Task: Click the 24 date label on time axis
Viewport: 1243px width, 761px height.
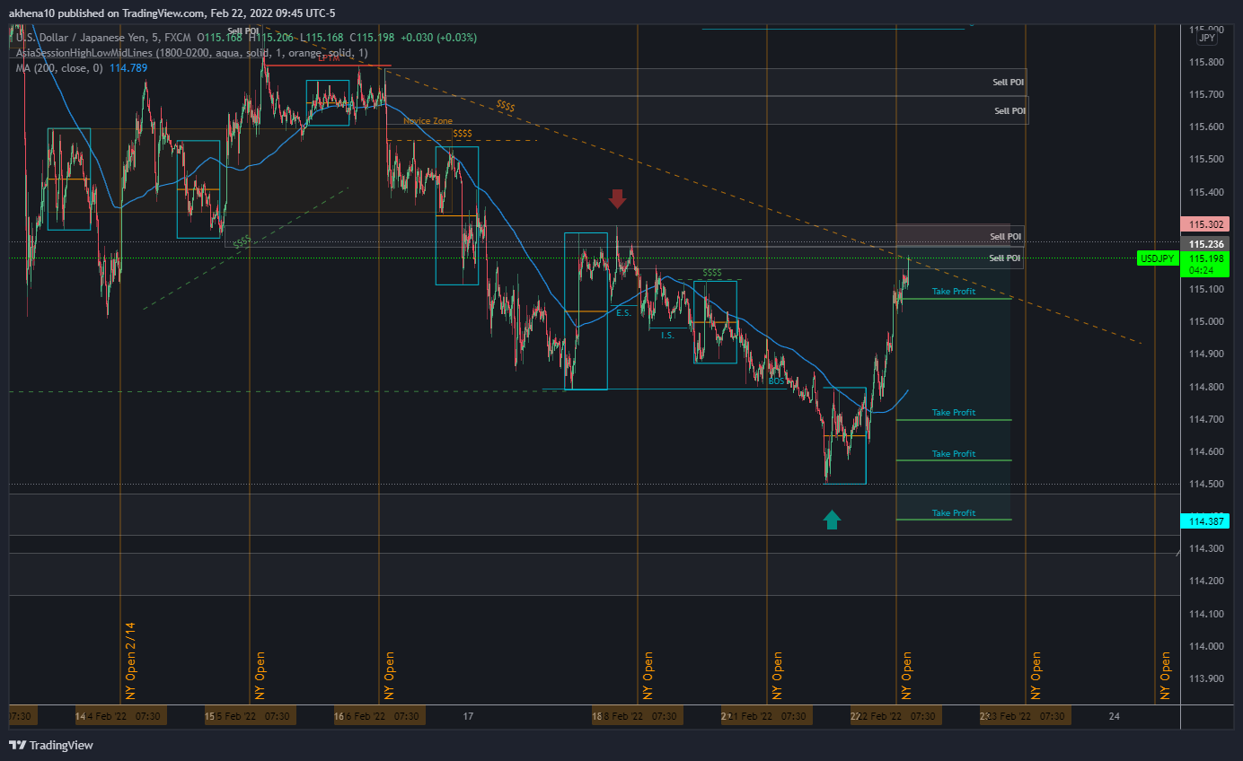Action: coord(1115,716)
